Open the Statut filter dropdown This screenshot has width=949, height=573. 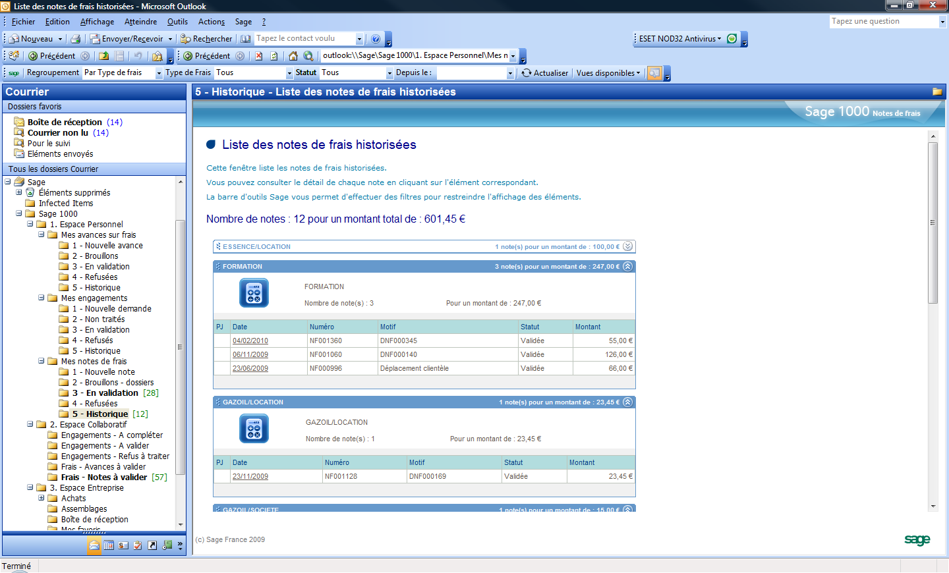pyautogui.click(x=389, y=73)
